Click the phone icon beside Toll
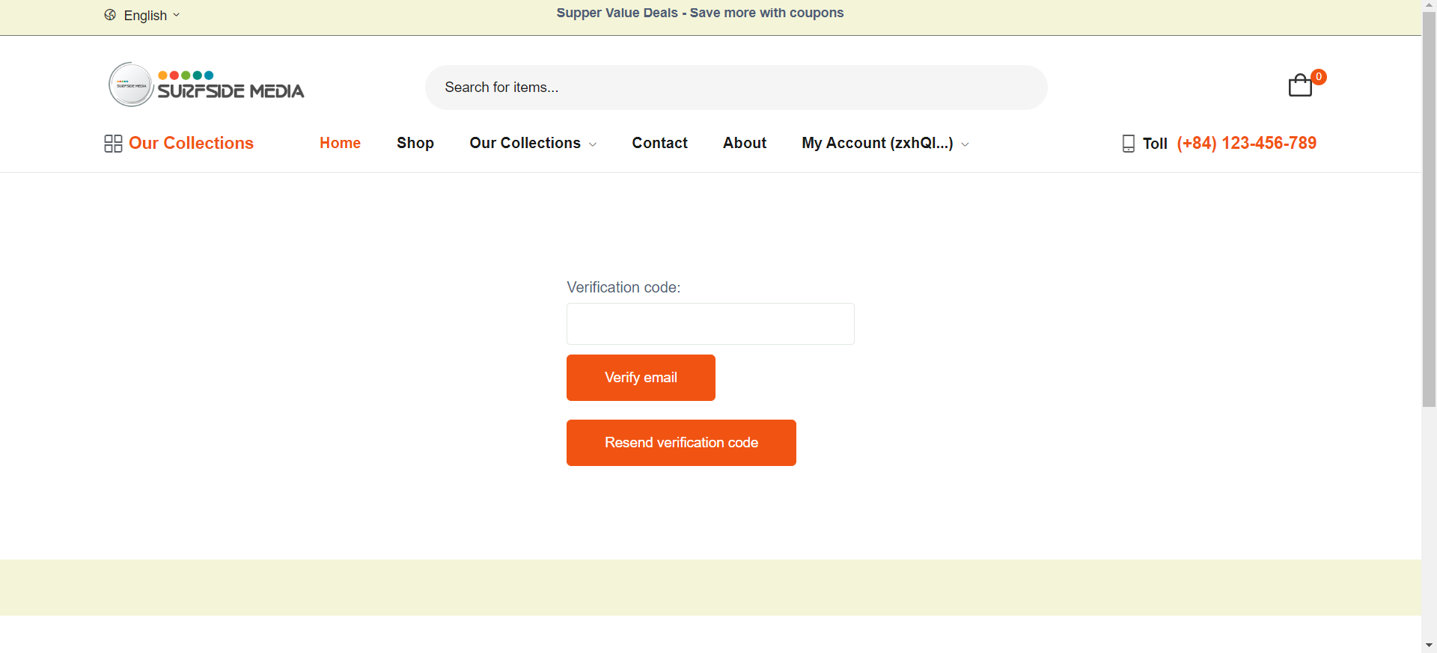 1129,144
